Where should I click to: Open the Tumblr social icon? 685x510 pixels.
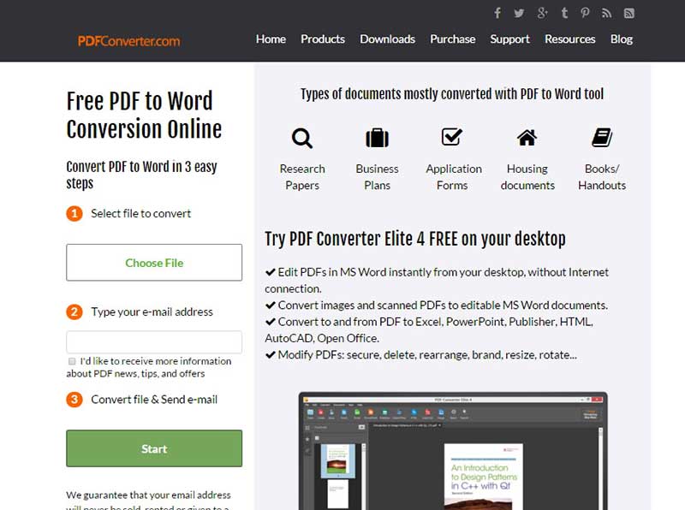click(x=563, y=13)
